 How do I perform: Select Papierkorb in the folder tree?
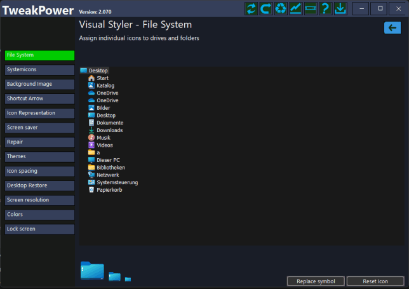(x=109, y=190)
